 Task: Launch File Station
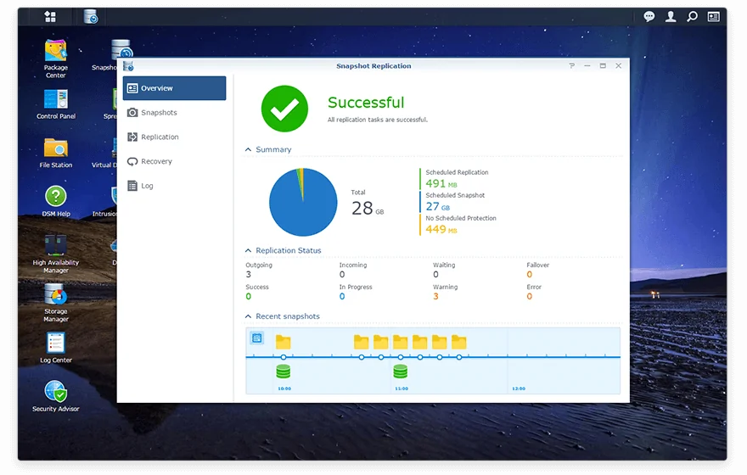[56, 148]
